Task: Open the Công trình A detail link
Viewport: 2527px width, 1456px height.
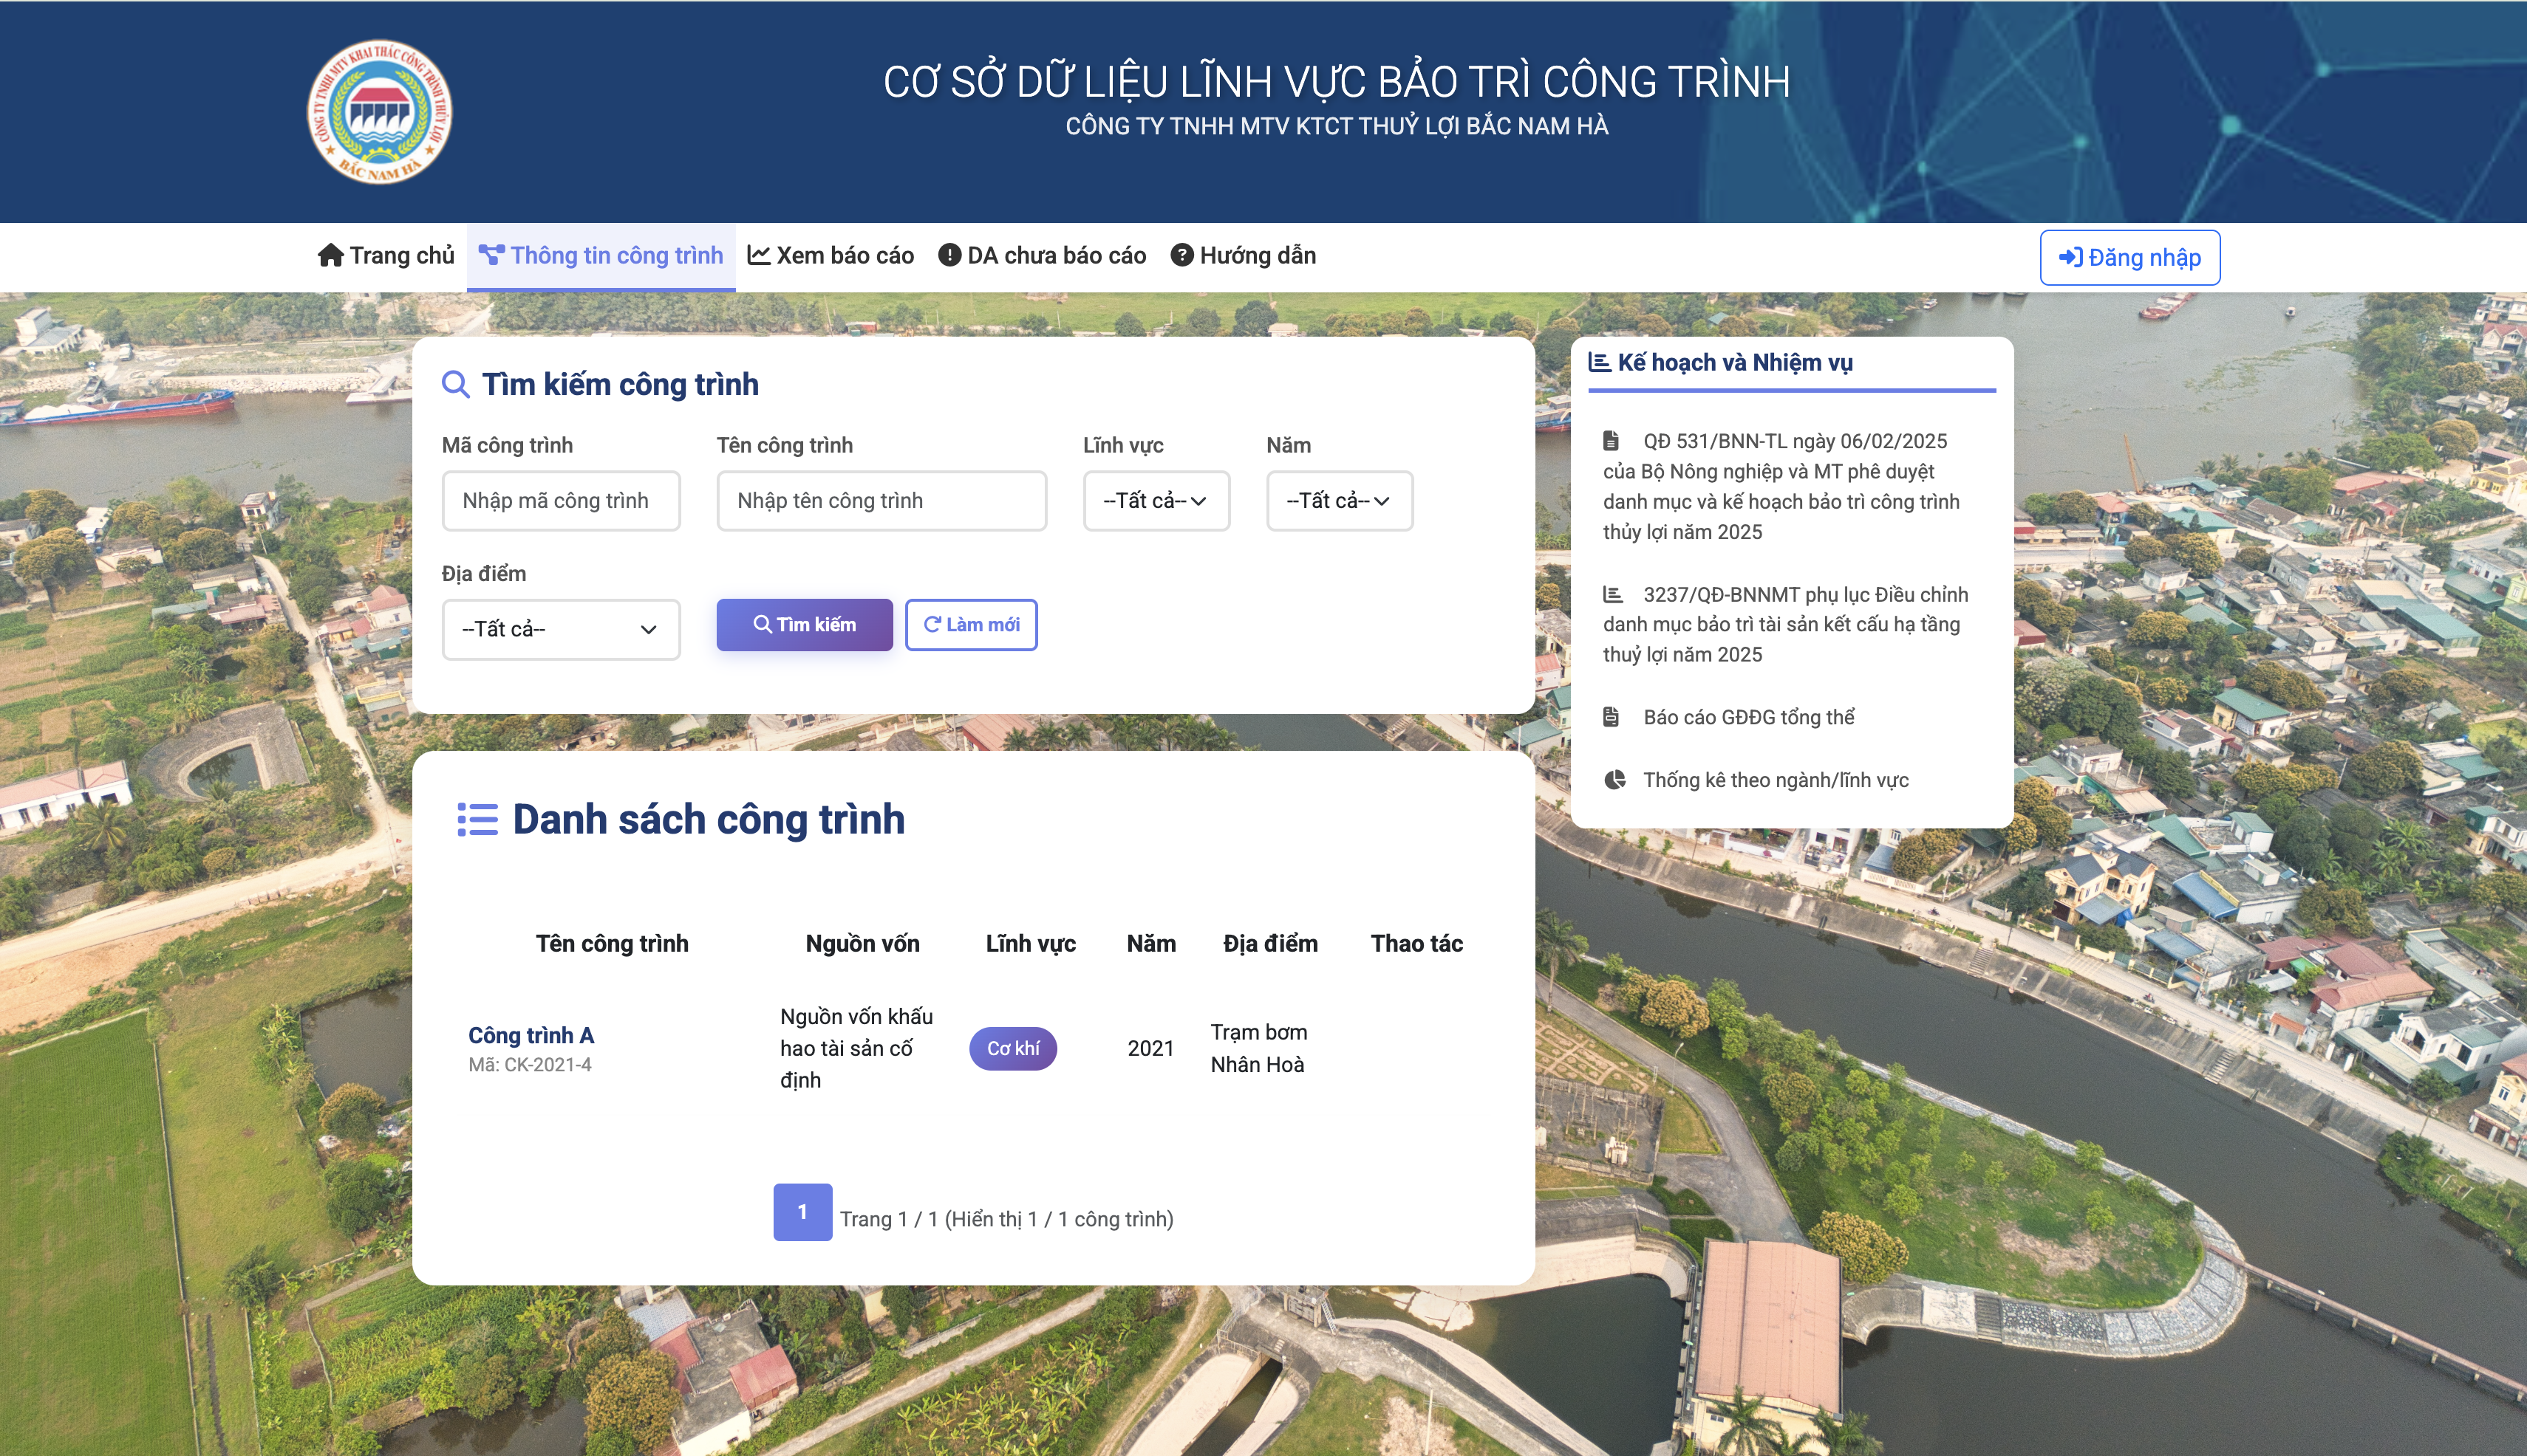Action: click(531, 1036)
